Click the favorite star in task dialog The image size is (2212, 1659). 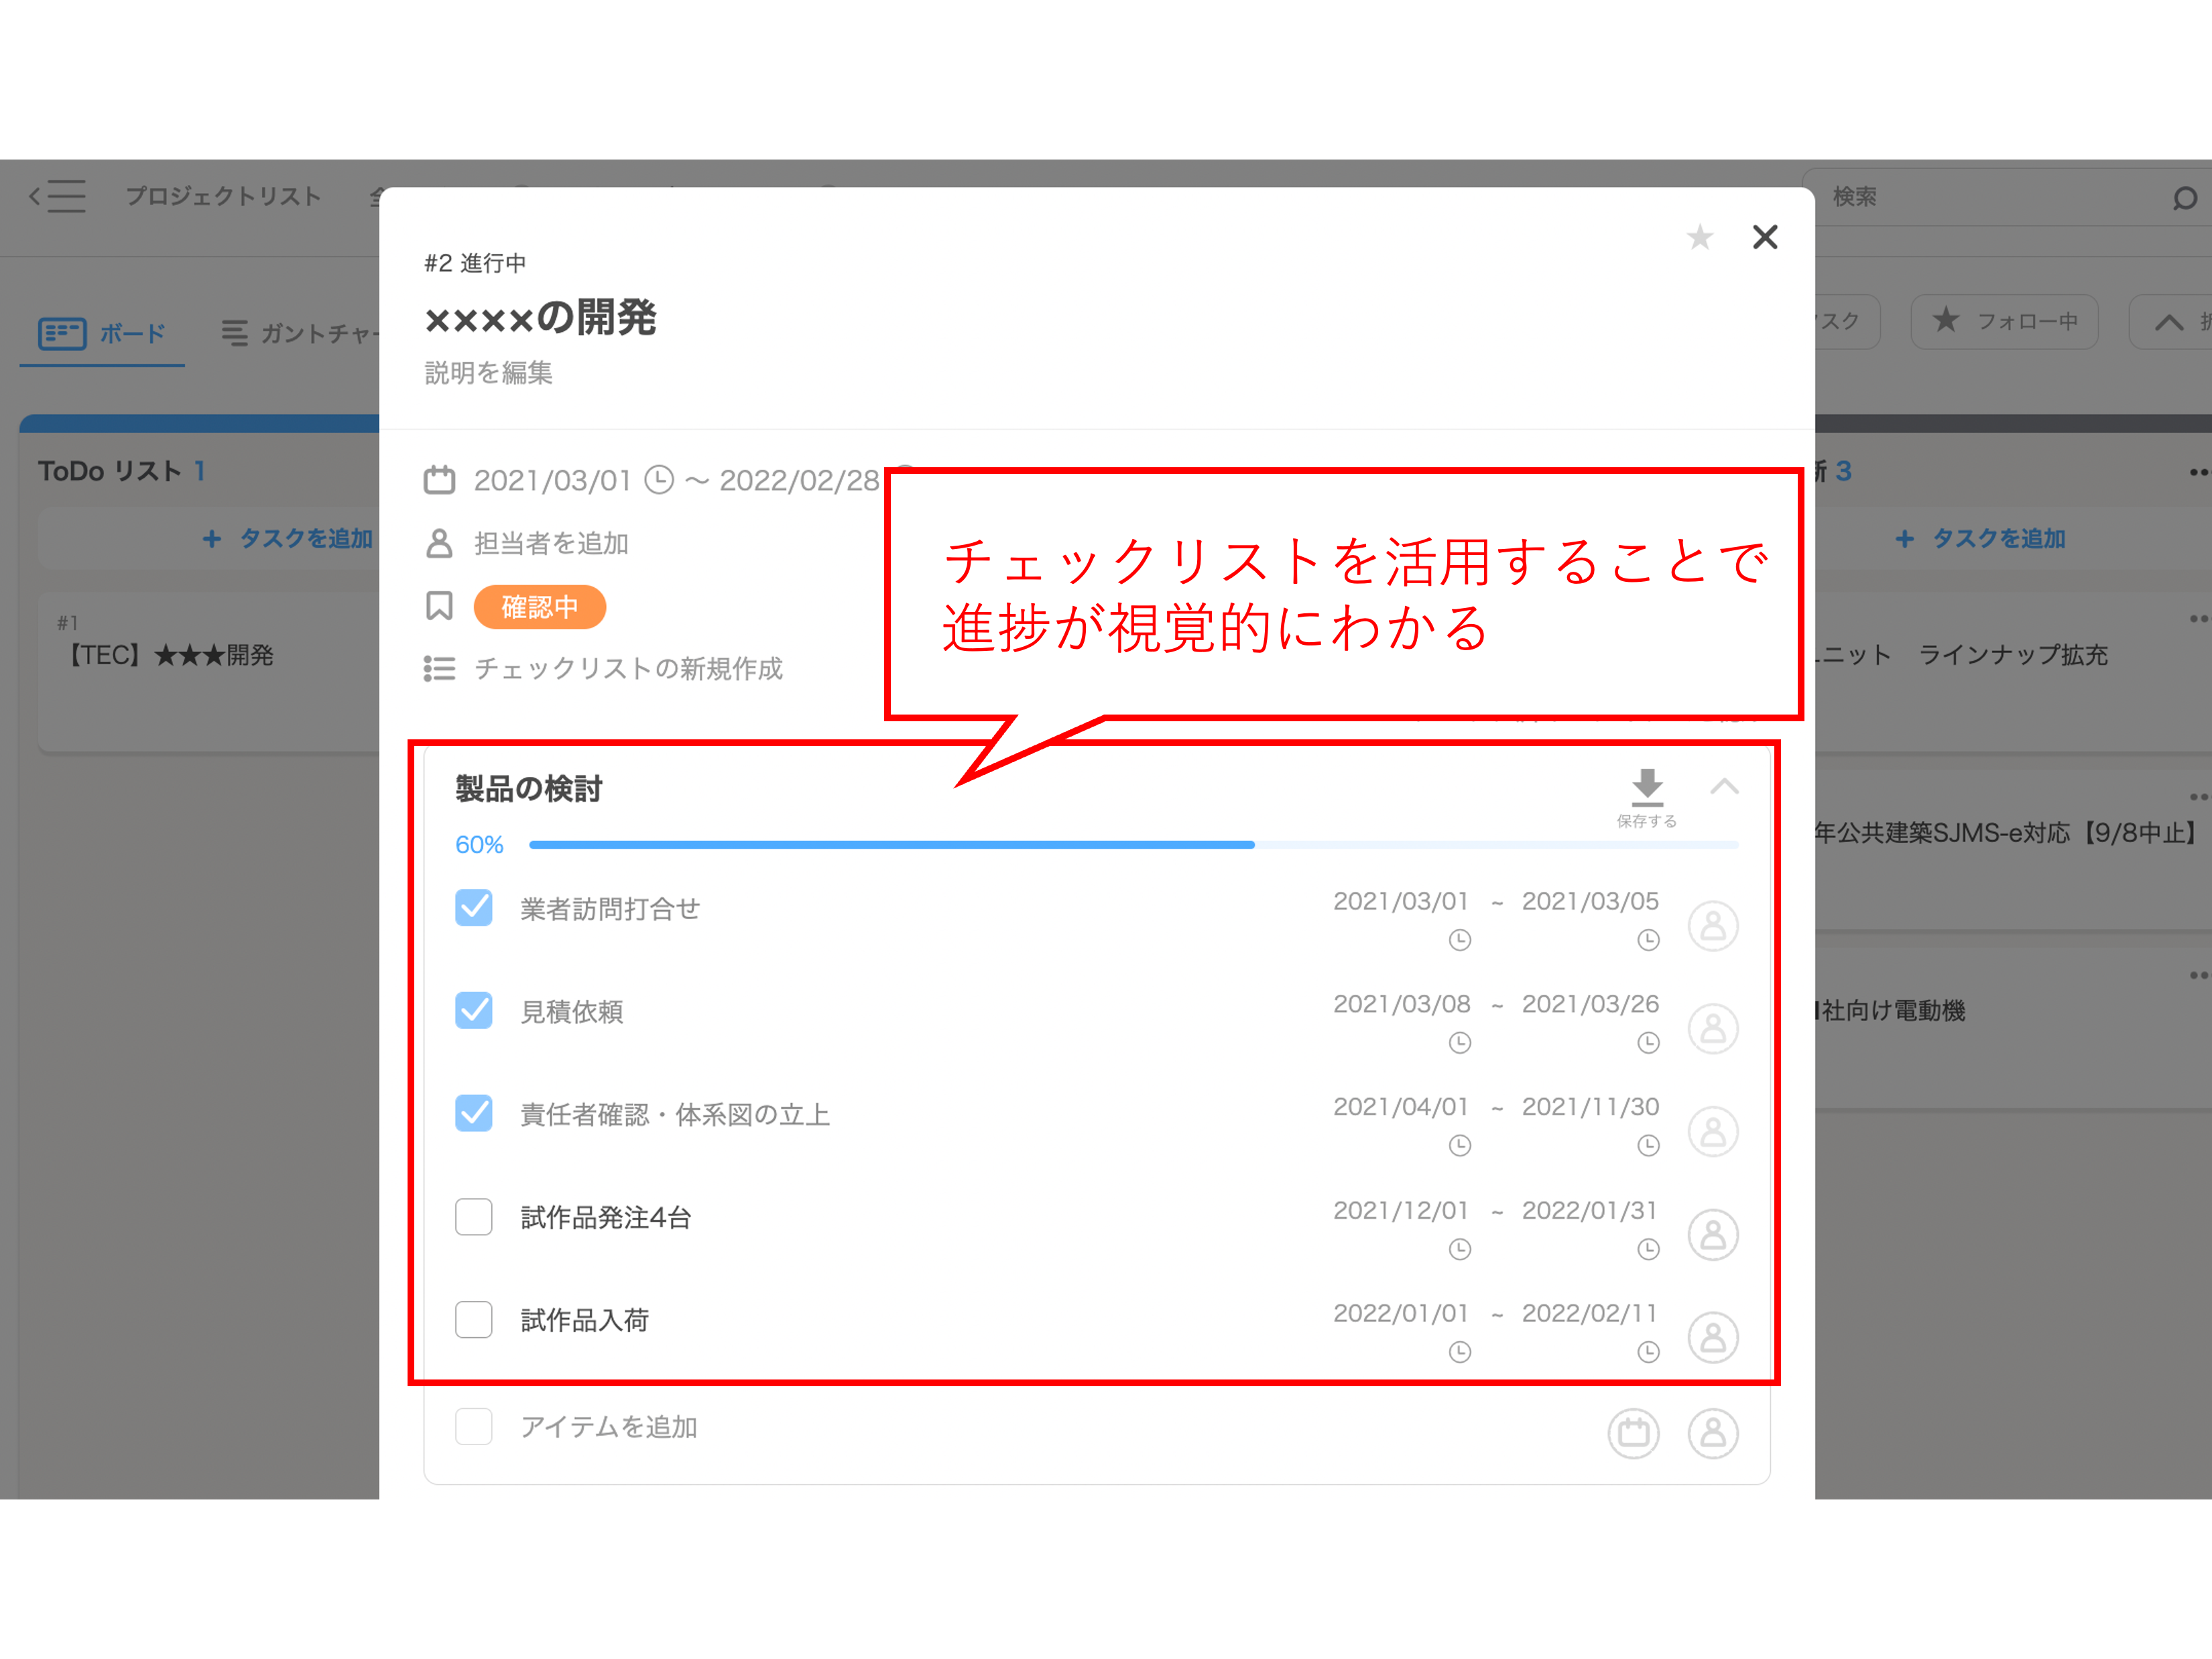(x=1699, y=238)
